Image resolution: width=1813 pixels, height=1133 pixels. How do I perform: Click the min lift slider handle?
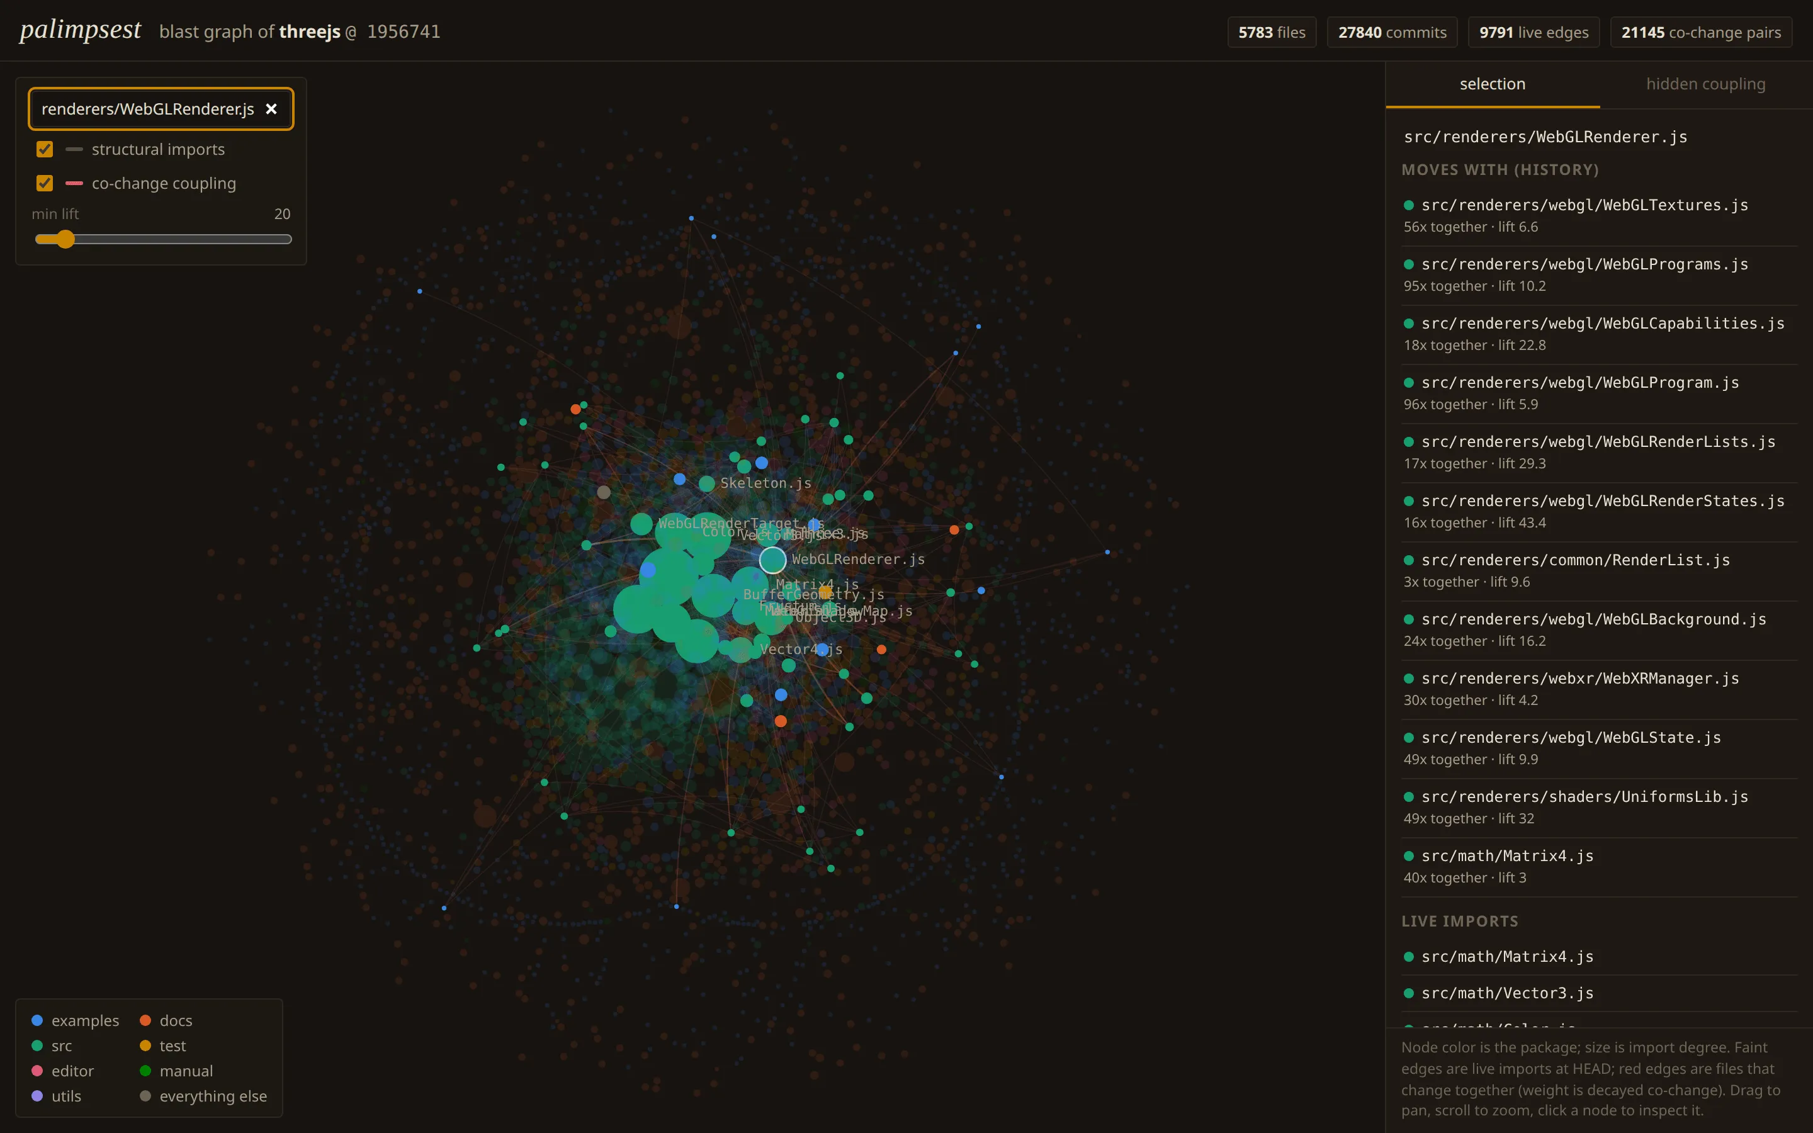coord(66,239)
